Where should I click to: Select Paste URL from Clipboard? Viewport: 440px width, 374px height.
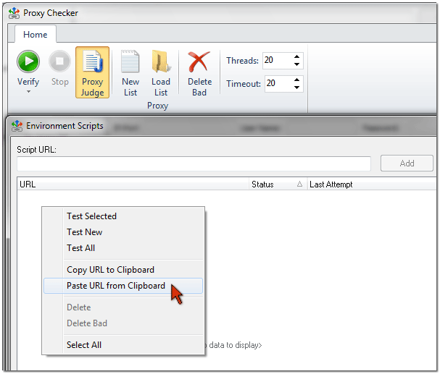click(123, 286)
